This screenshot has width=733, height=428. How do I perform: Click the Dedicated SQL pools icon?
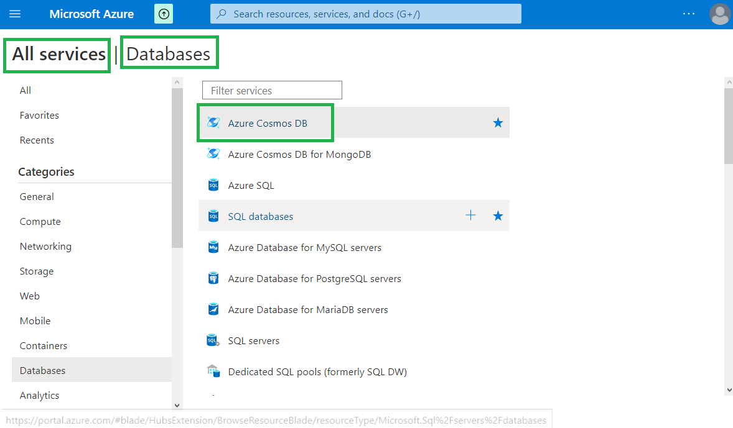click(x=213, y=371)
